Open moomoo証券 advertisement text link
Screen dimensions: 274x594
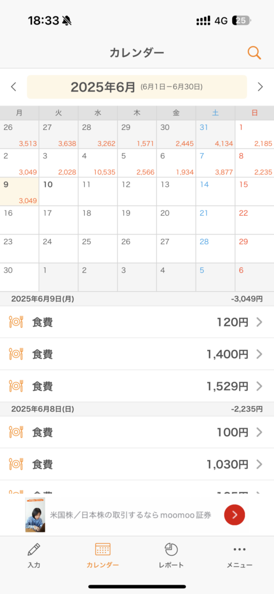click(131, 515)
